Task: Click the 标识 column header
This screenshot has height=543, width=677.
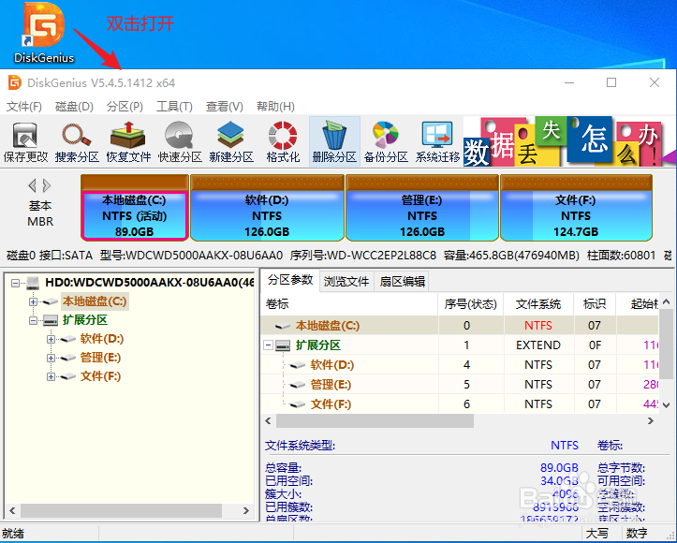Action: [x=595, y=304]
